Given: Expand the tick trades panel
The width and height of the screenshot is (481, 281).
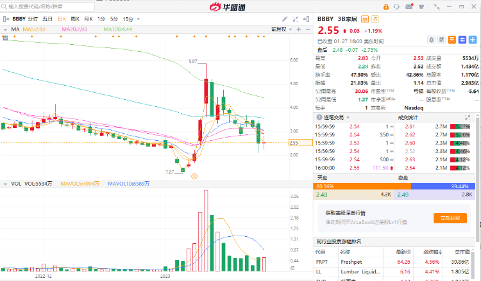Looking at the screenshot, I should click(468, 118).
